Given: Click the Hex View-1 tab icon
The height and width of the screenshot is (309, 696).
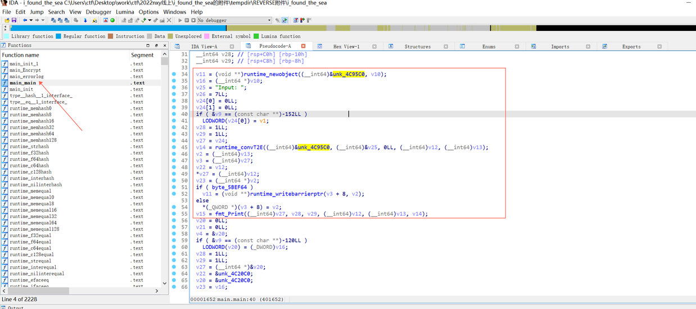Looking at the screenshot, I should click(319, 46).
